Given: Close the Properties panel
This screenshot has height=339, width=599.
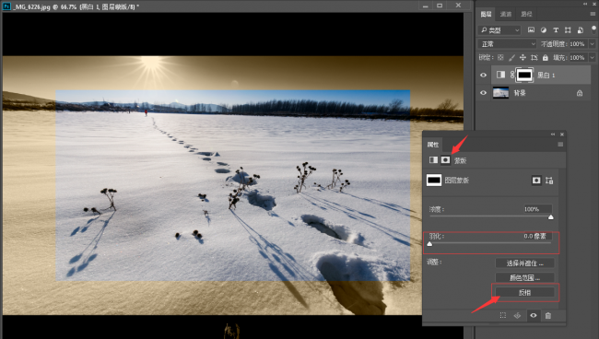Looking at the screenshot, I should point(562,134).
